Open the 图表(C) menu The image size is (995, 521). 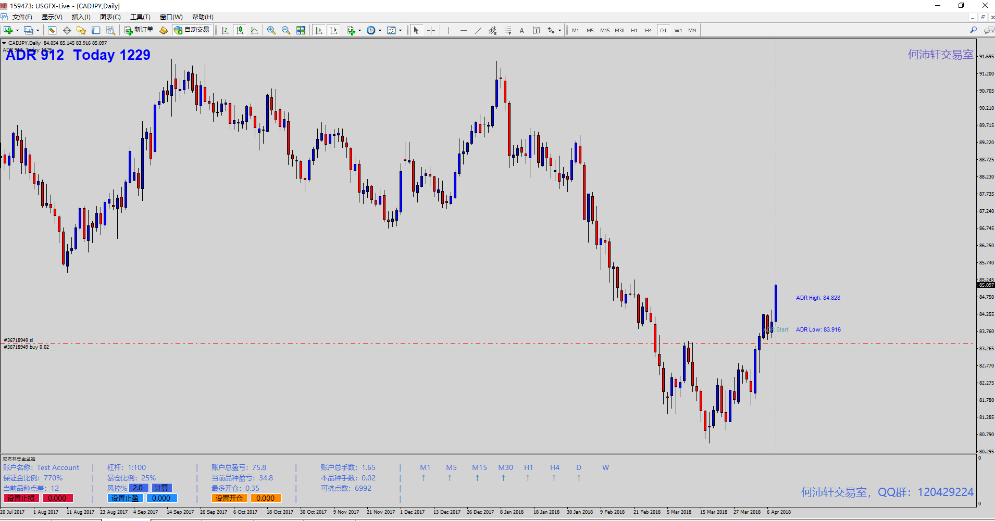point(110,17)
